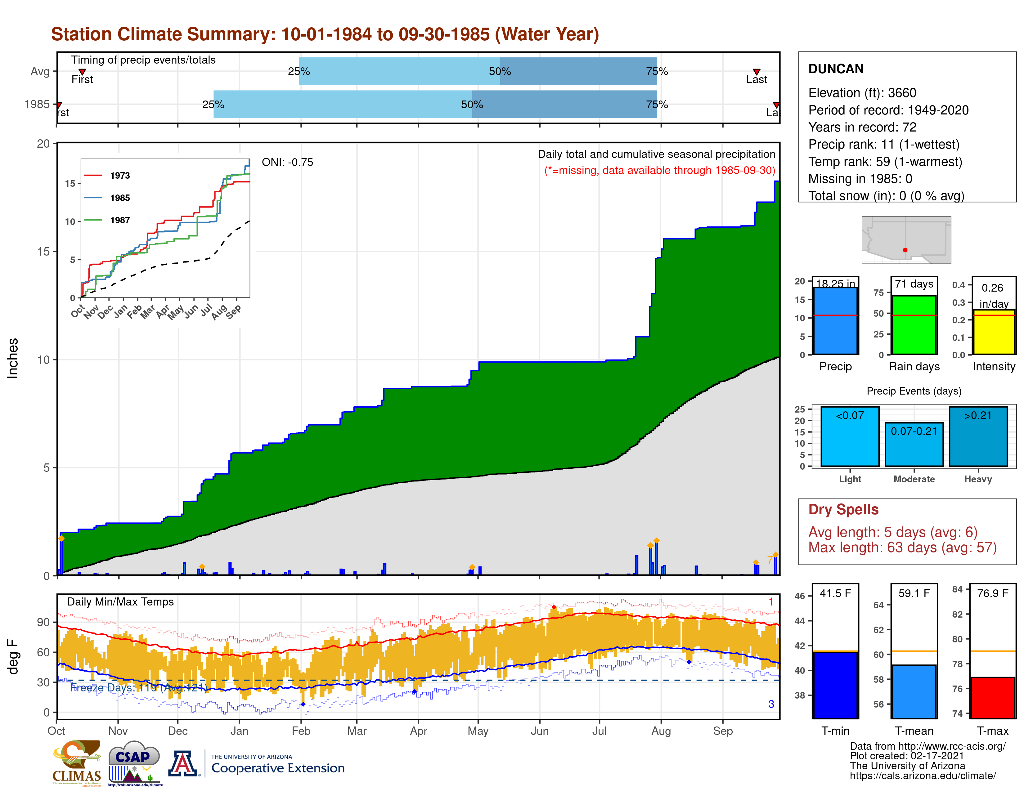This screenshot has height=791, width=1024.
Task: Click the Avg row 50% label
Action: tap(500, 71)
